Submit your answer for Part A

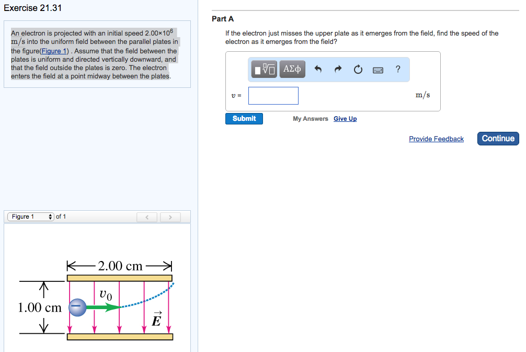(244, 119)
